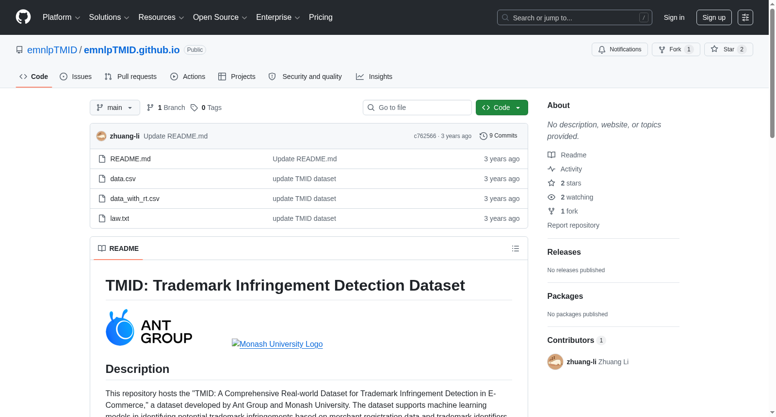776x417 pixels.
Task: Open the README.md file name
Action: (130, 159)
